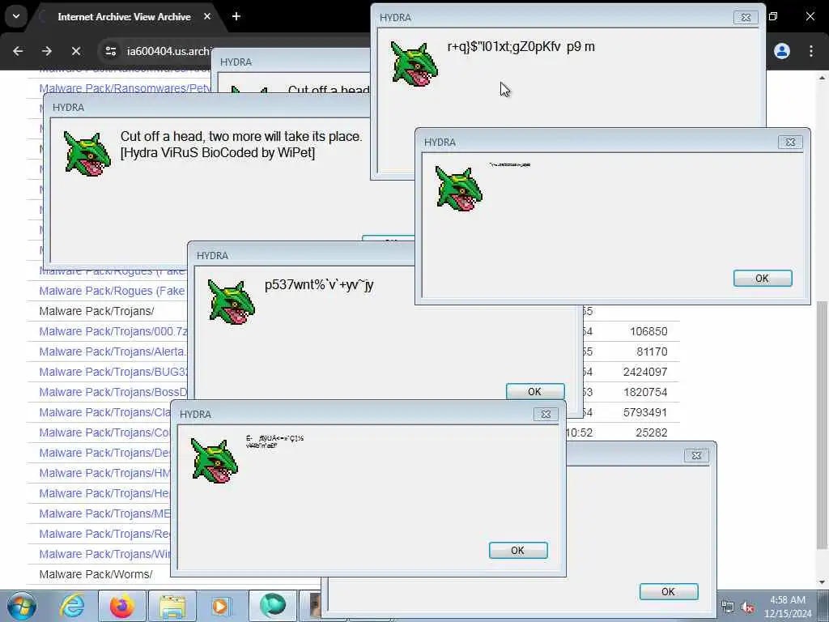Select the 'Malware Pack/Trojans/' folder row text
829x622 pixels.
[x=97, y=311]
